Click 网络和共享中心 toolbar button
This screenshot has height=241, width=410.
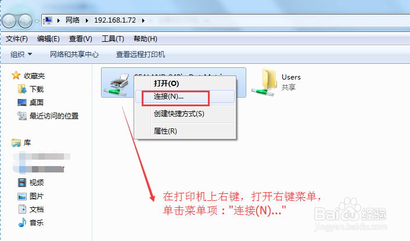tap(74, 55)
